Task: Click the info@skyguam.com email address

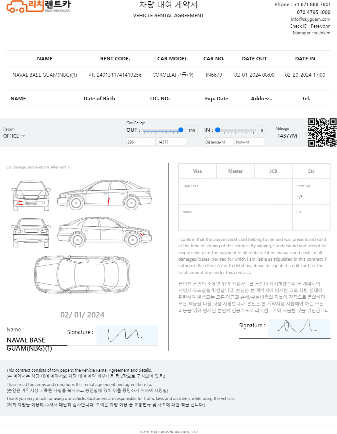Action: (x=310, y=19)
